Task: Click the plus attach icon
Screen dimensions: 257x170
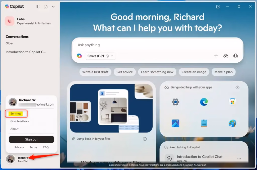Action: tap(216, 56)
